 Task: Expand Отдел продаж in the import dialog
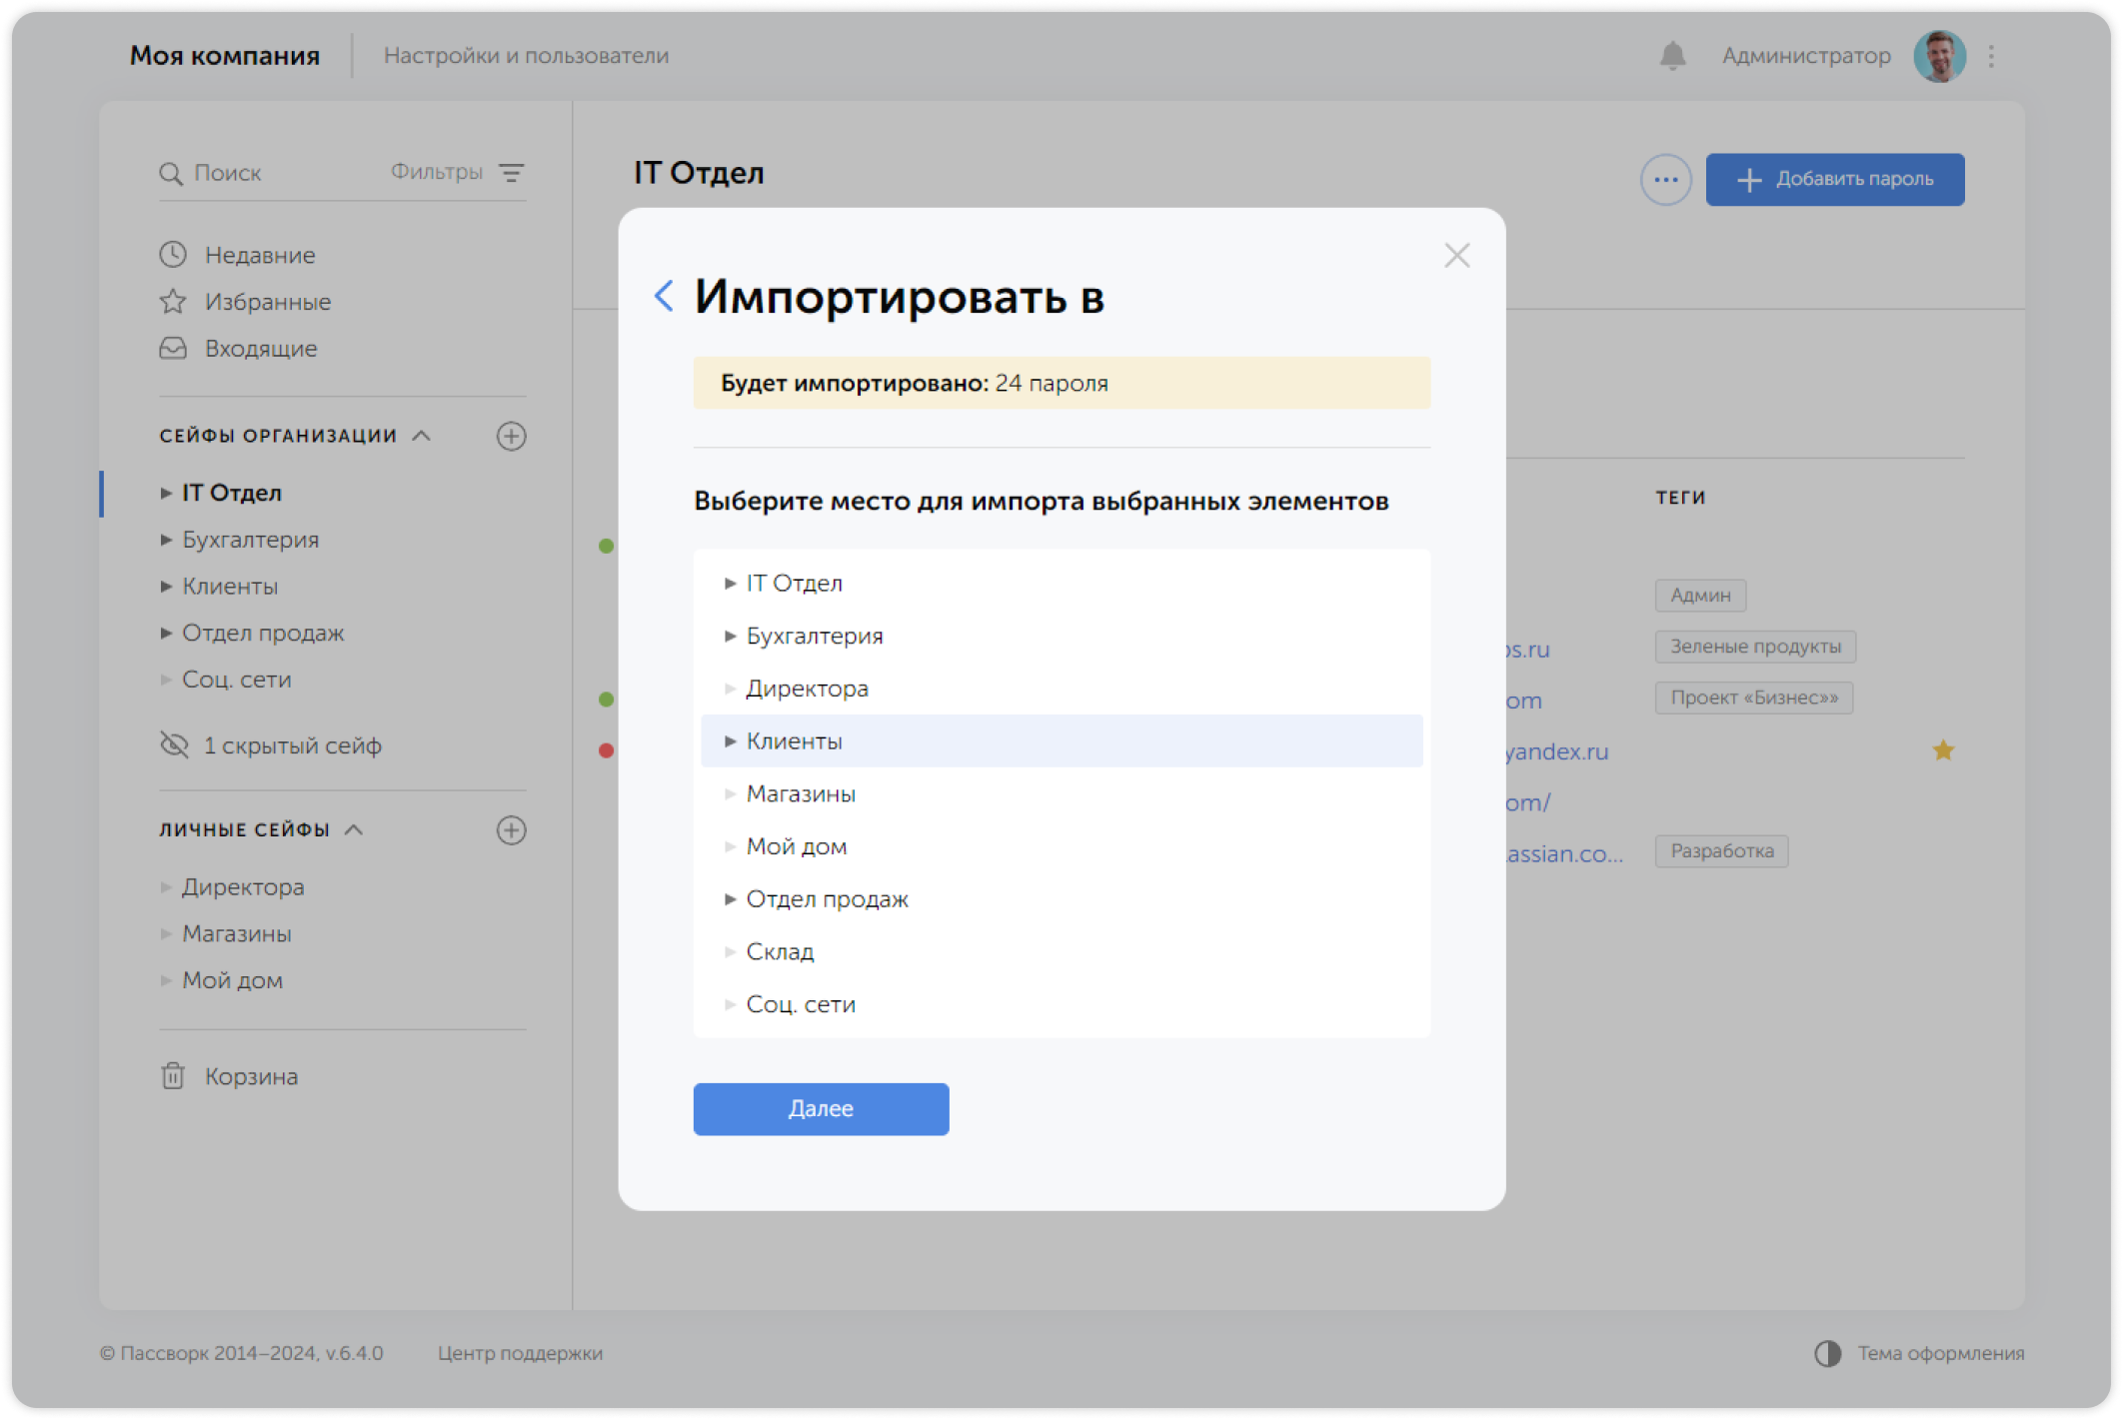[x=731, y=898]
